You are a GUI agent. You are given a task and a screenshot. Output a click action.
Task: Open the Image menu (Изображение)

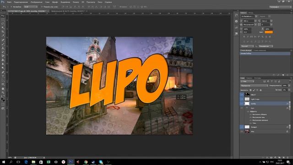click(x=37, y=2)
